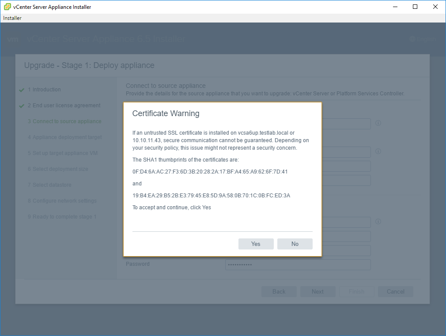
Task: Select step 8 Configure network settings
Action: pos(62,201)
